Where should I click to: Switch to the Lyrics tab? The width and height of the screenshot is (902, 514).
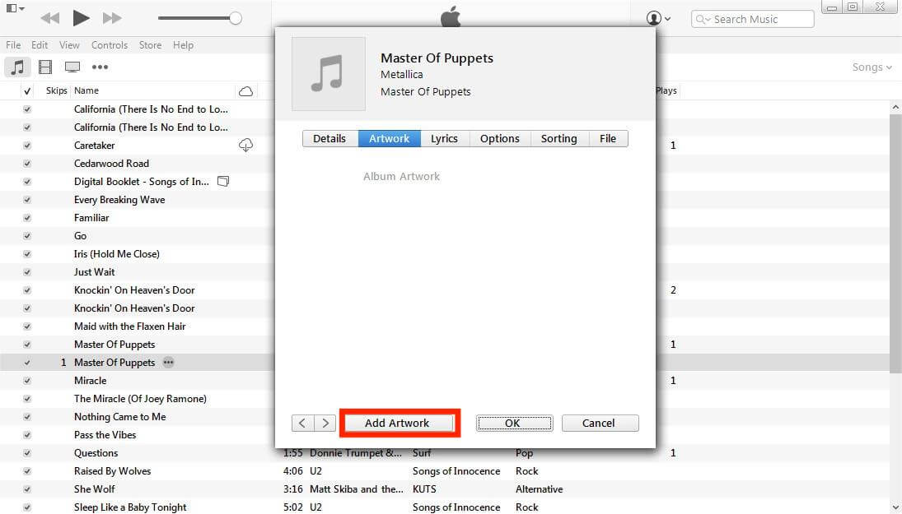(x=445, y=138)
